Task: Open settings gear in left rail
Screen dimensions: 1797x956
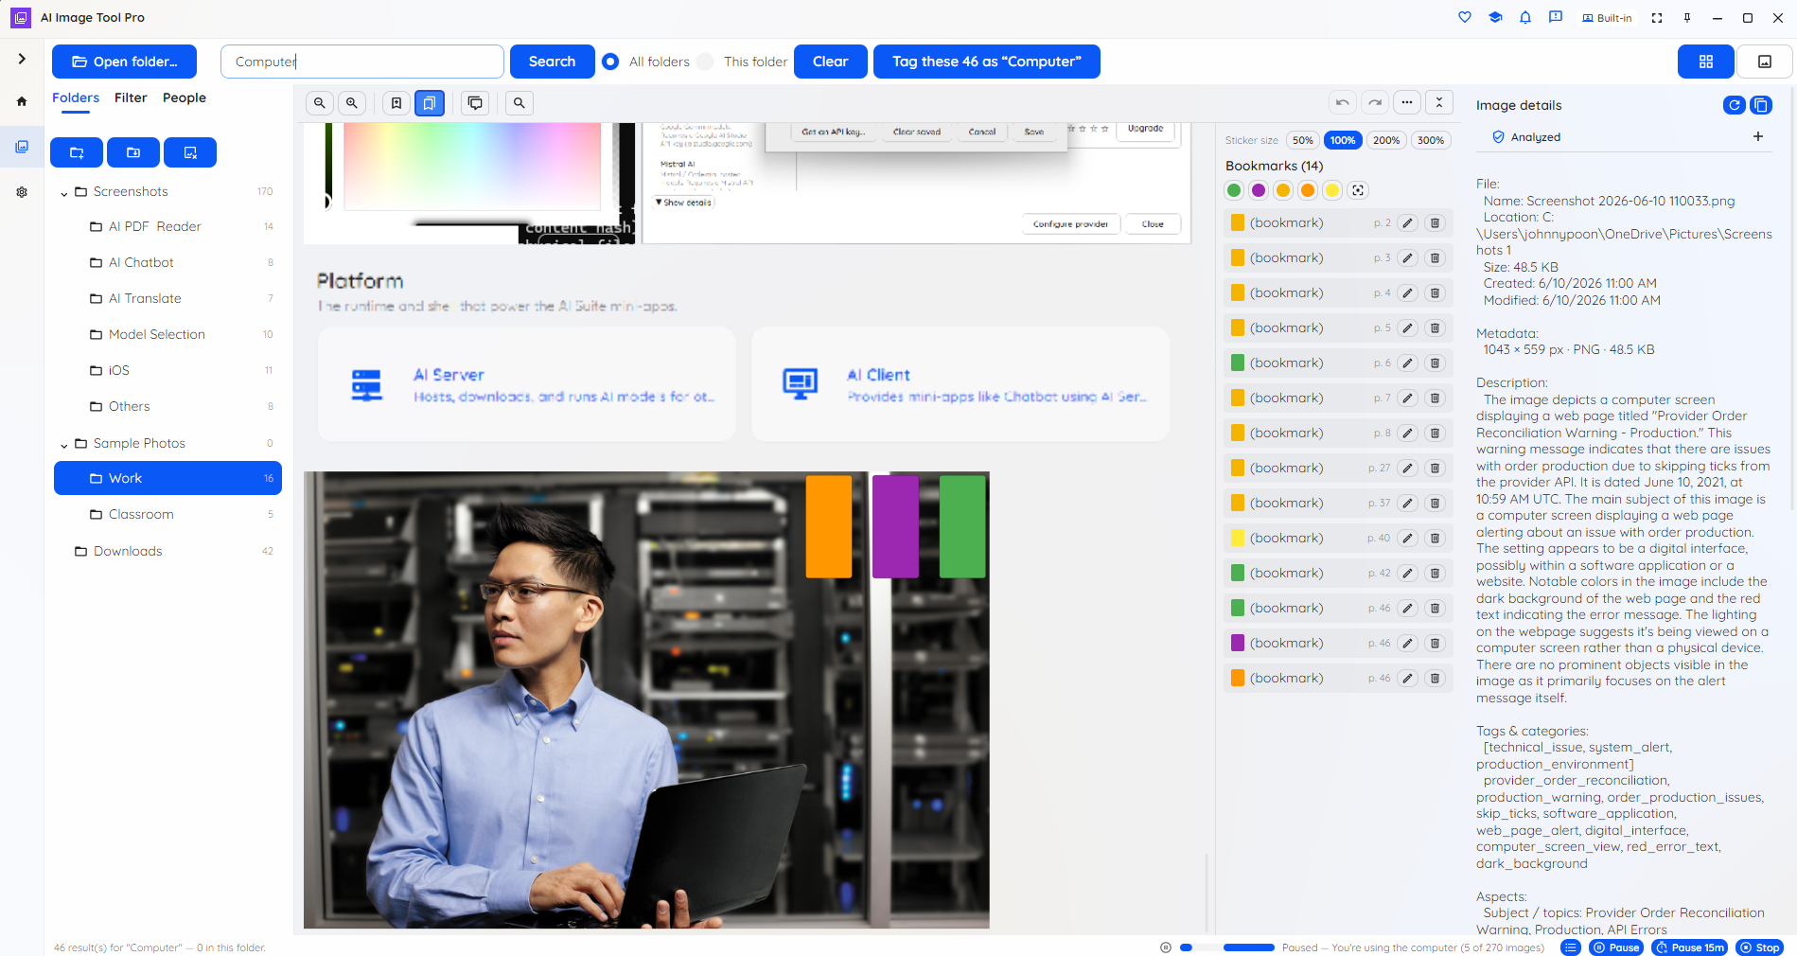Action: coord(22,192)
